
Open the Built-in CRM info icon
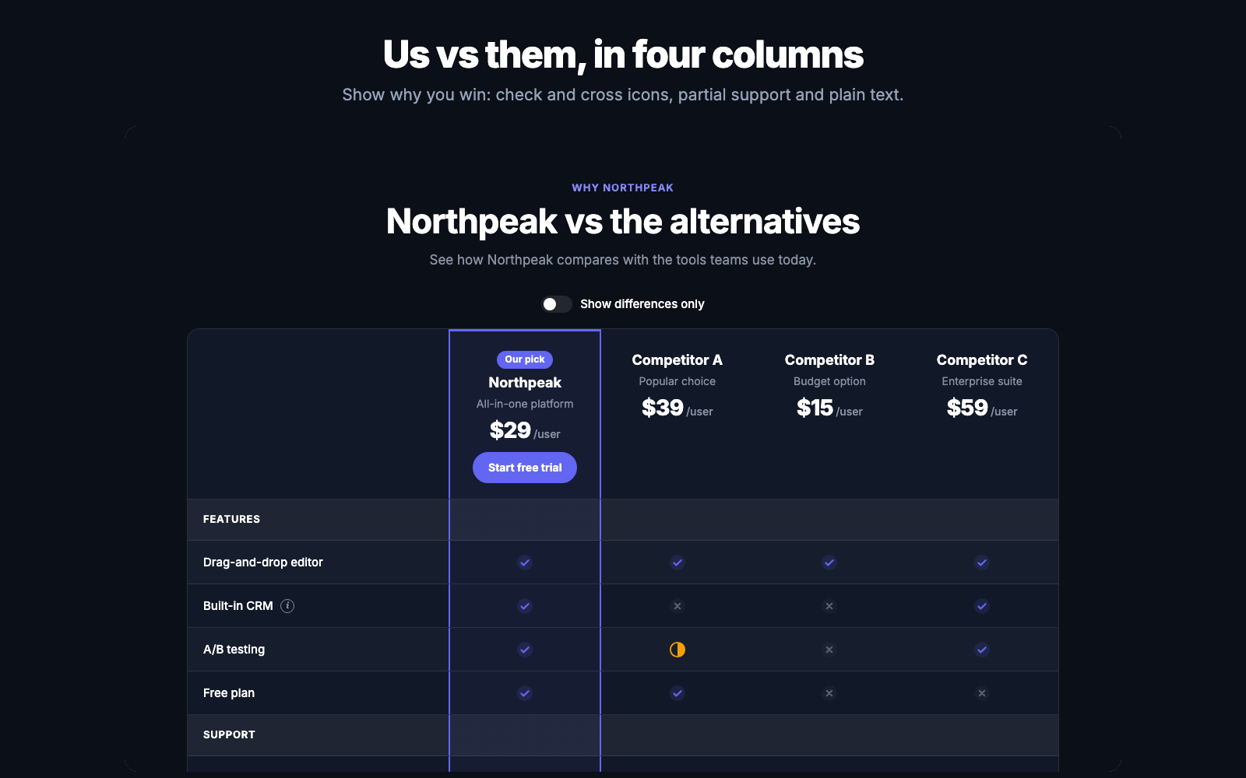(287, 606)
